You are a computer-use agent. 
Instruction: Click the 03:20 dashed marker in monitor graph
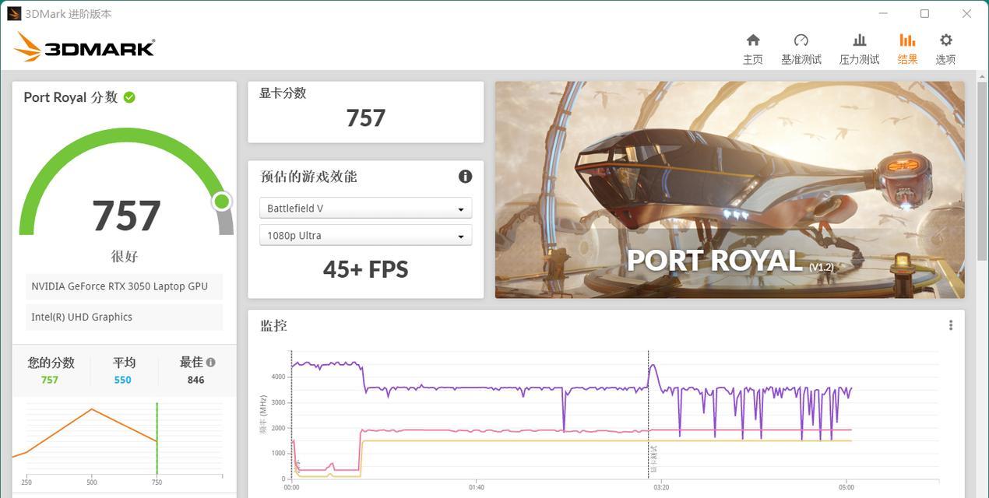[x=648, y=414]
